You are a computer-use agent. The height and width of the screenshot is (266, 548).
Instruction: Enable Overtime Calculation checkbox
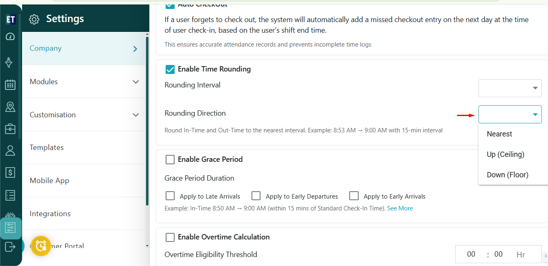[170, 237]
